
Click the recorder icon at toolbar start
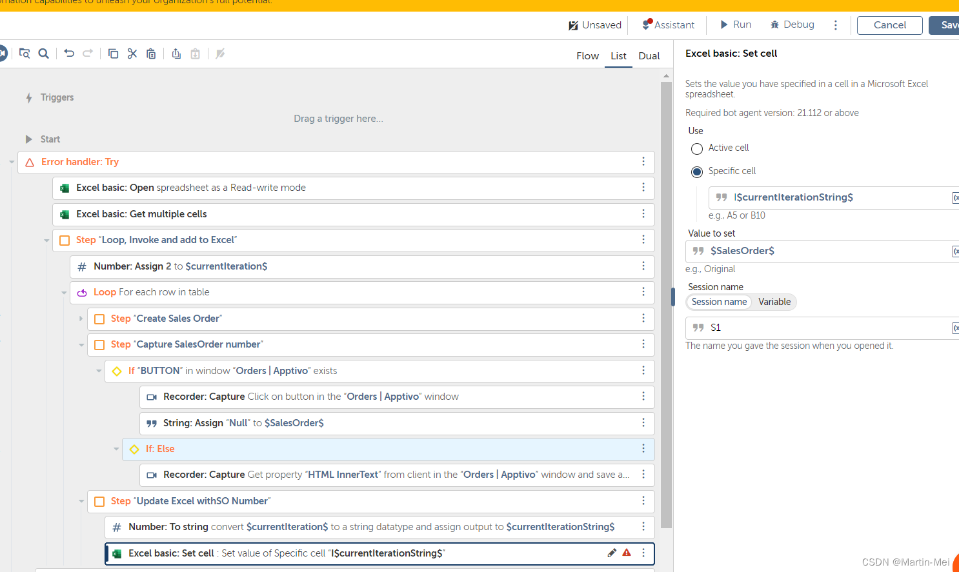[2, 54]
